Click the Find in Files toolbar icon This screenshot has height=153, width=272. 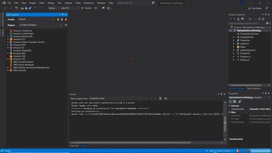tap(103, 8)
